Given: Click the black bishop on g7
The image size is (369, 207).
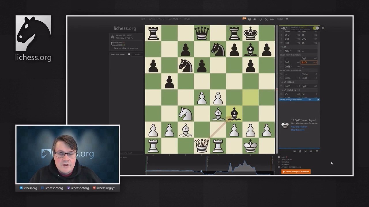Looking at the screenshot, I should (x=250, y=49).
